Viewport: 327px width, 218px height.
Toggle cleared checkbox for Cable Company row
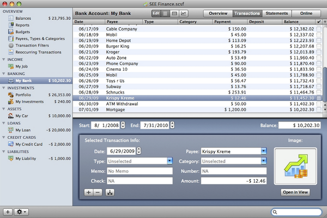(318, 28)
